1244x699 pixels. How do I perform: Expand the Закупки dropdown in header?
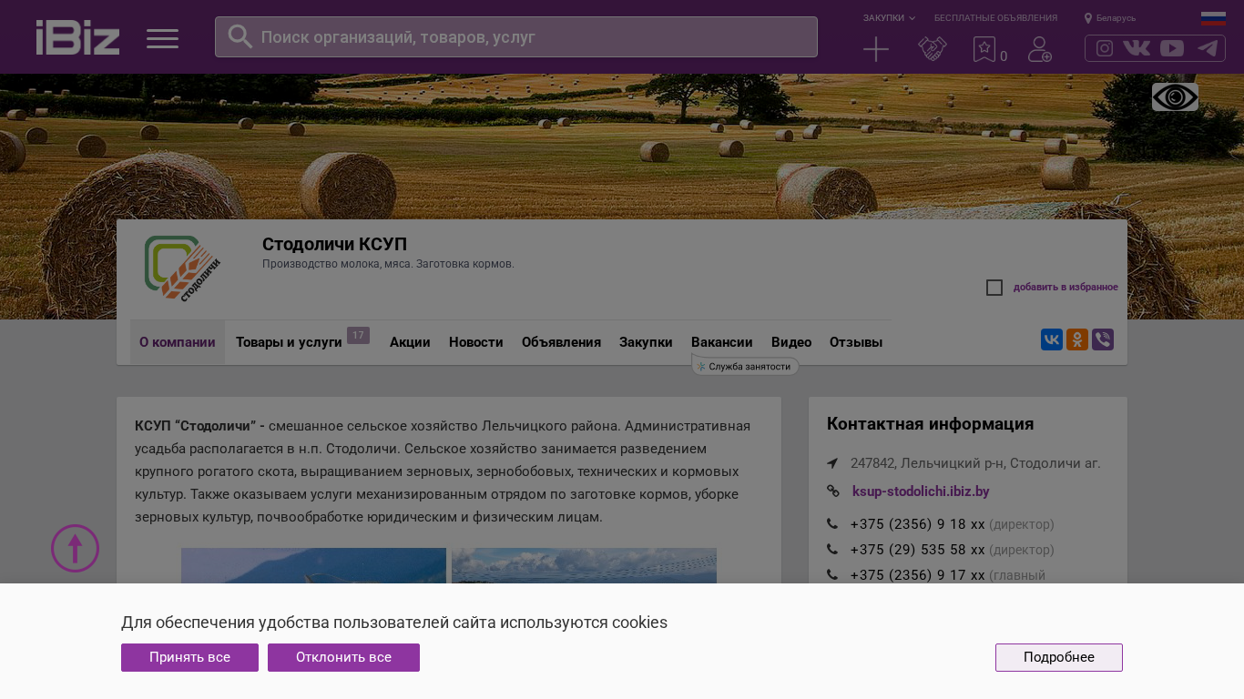point(889,18)
